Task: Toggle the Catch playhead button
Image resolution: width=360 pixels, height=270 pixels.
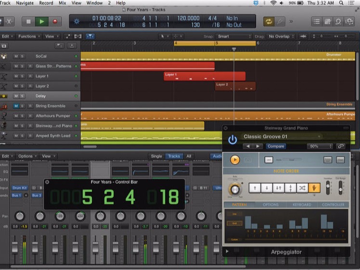Action: pos(90,36)
